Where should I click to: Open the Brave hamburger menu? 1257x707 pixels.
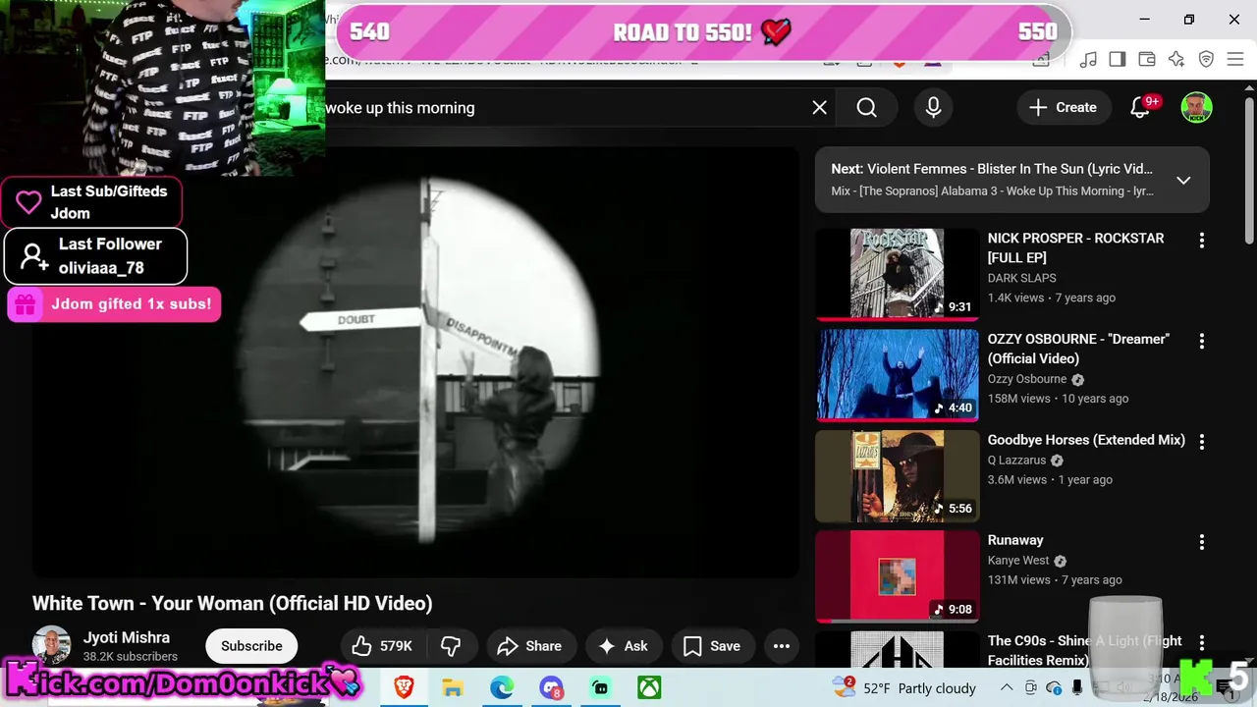pyautogui.click(x=1236, y=60)
